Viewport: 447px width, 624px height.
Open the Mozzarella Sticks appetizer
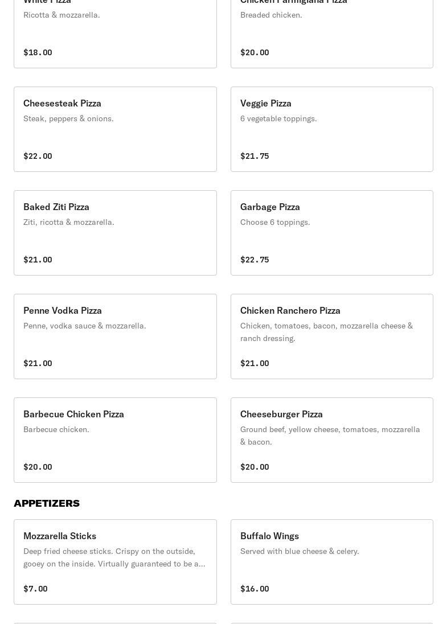[115, 562]
